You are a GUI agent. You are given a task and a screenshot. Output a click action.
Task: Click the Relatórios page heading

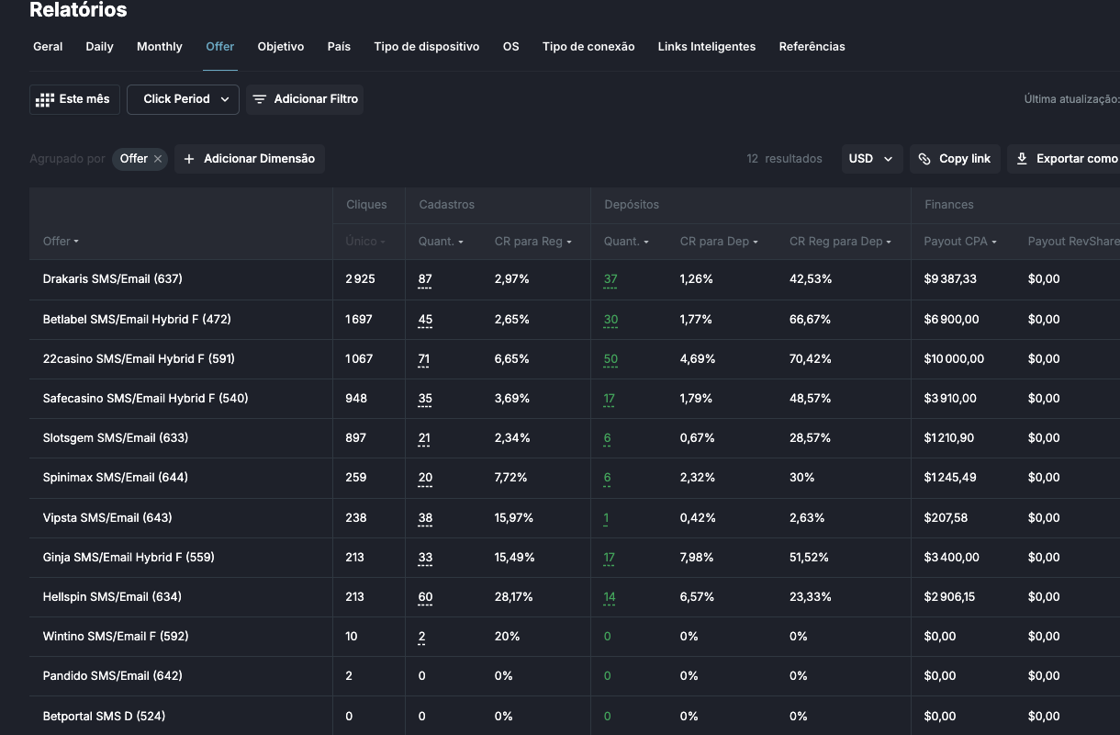click(79, 10)
